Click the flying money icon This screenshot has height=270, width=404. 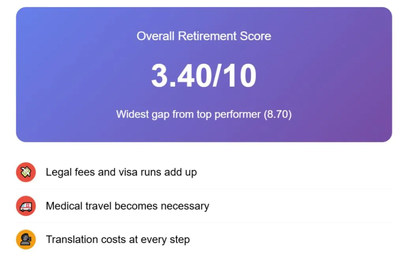(x=26, y=172)
